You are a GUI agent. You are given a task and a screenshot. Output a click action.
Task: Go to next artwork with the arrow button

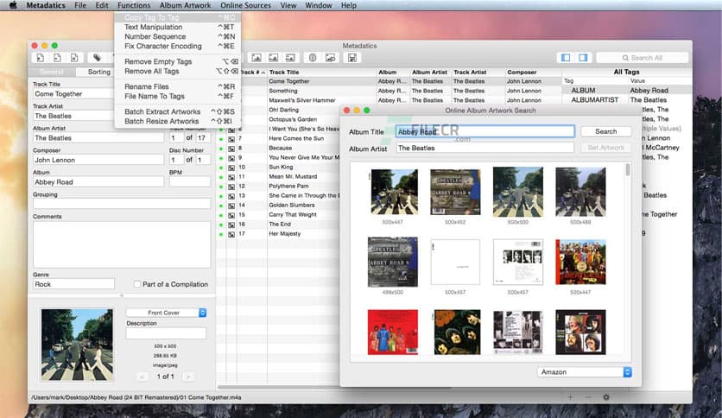[187, 377]
